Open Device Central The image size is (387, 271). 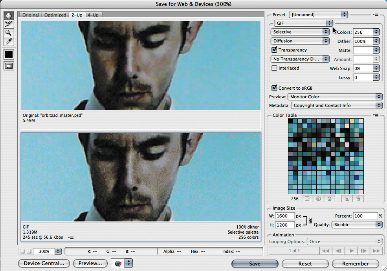44,264
